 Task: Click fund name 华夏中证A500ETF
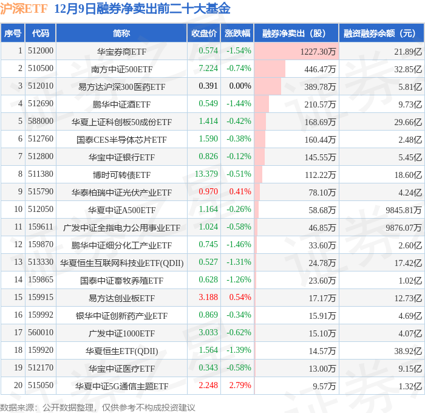pos(121,210)
